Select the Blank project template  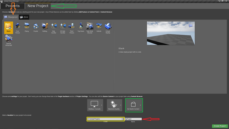[9, 28]
